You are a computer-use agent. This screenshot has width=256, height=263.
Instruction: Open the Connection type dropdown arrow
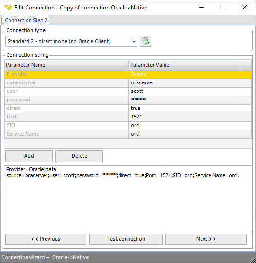click(134, 41)
